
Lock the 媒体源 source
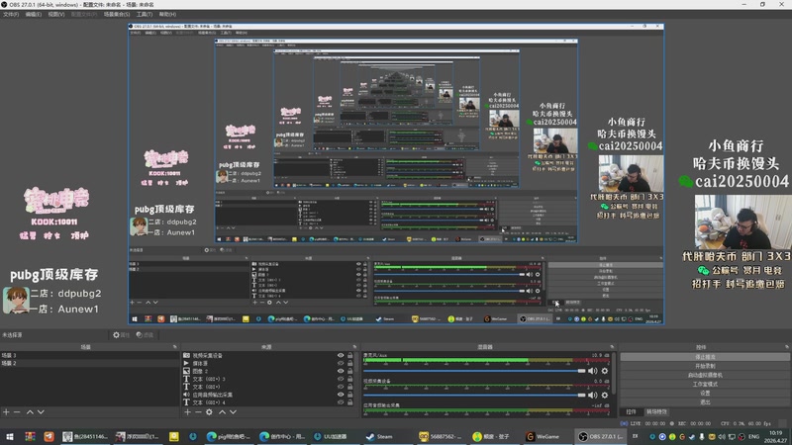tap(350, 363)
